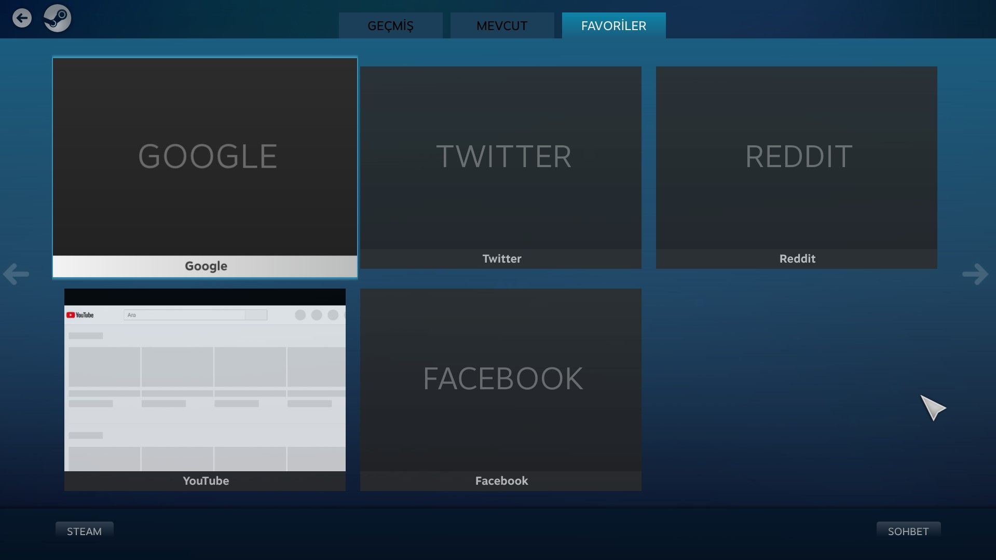996x560 pixels.
Task: Open the YouTube favorite thumbnail
Action: tap(205, 380)
